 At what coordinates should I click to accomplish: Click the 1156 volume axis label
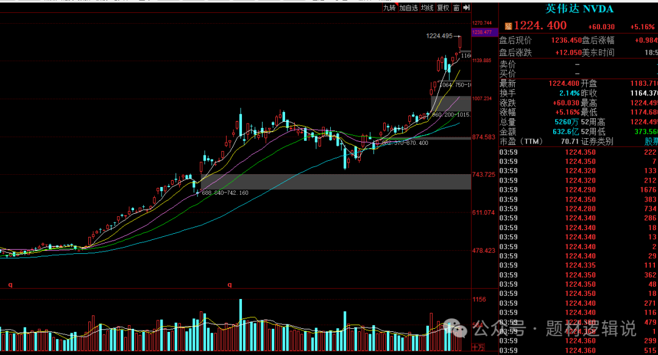[479, 300]
